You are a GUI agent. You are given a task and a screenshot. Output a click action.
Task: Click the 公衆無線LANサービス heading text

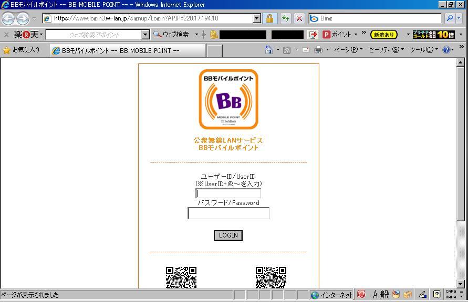tap(228, 141)
